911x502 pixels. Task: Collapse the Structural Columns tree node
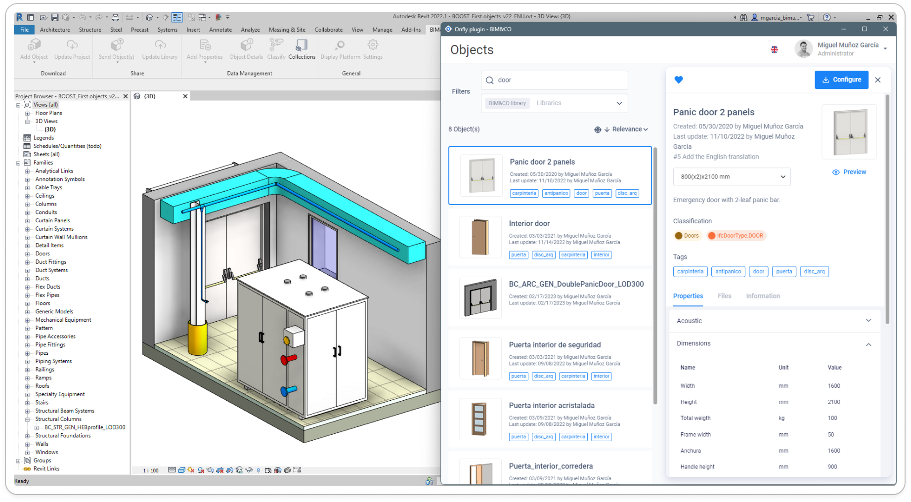point(27,419)
